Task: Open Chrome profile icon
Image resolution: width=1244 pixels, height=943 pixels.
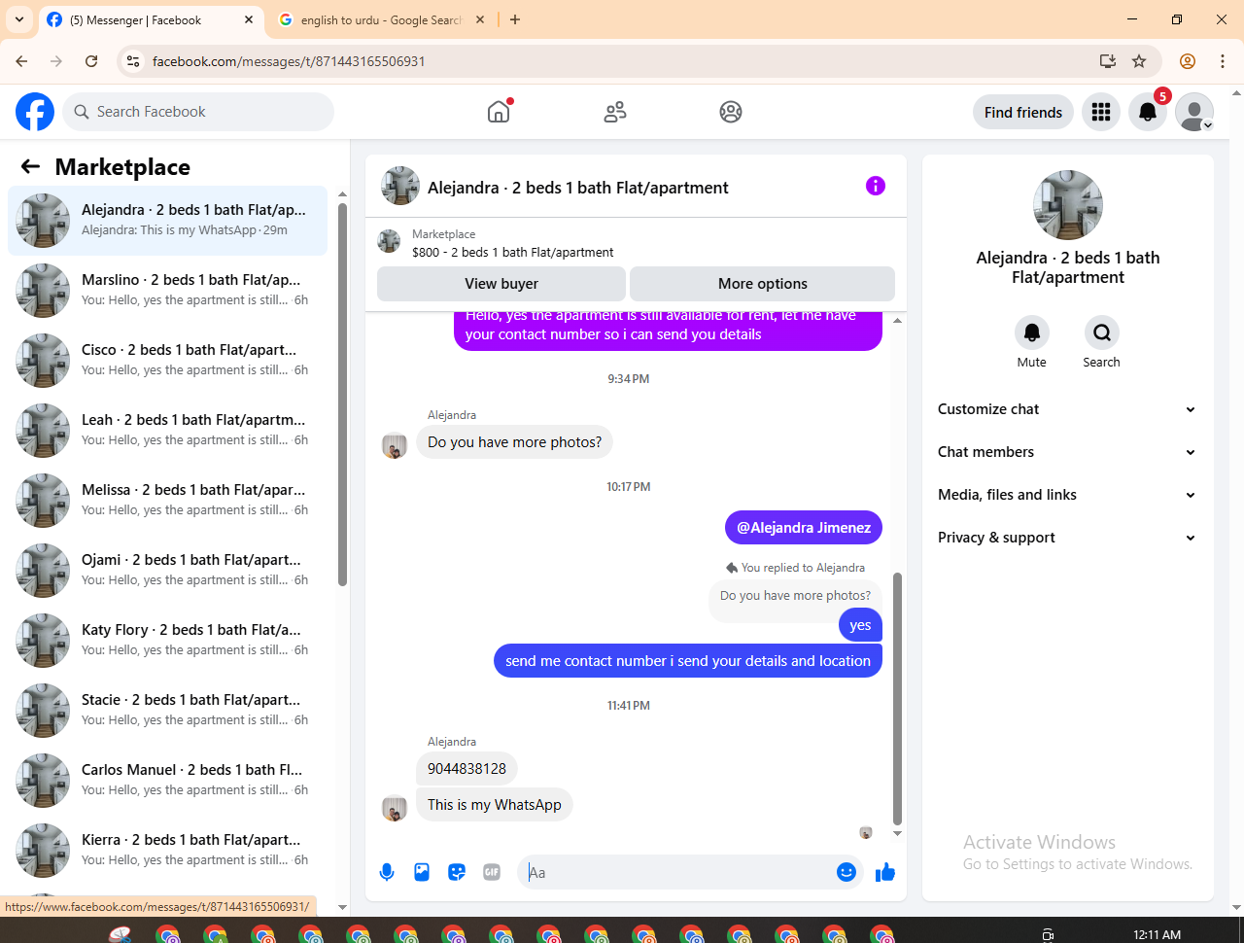Action: tap(1188, 61)
